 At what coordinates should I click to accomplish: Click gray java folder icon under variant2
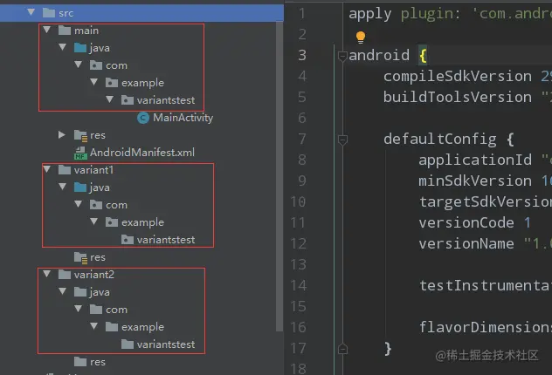point(80,291)
